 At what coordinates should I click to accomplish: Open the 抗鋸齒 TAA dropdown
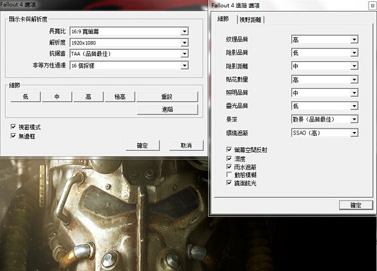pyautogui.click(x=129, y=54)
